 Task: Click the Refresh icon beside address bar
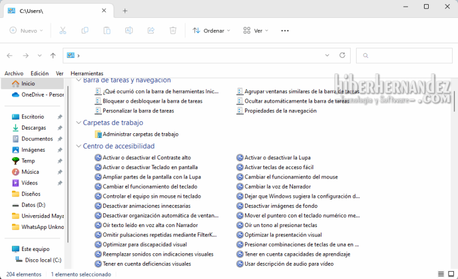[x=342, y=55]
